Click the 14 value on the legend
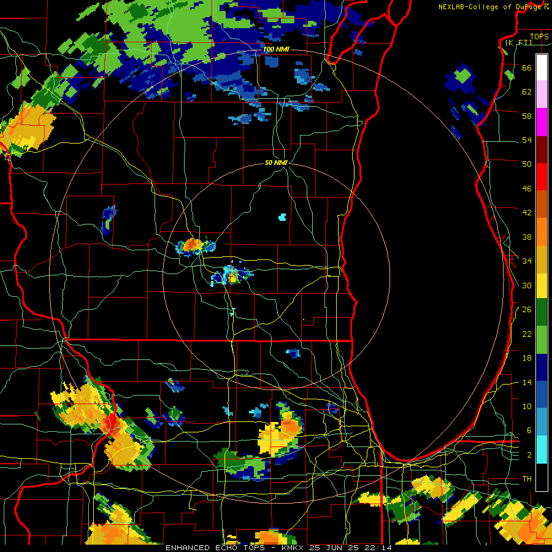This screenshot has width=552, height=552. coord(527,382)
